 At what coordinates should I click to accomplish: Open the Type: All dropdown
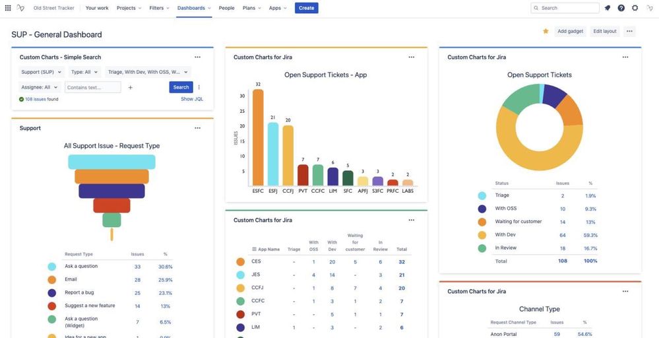[x=84, y=72]
